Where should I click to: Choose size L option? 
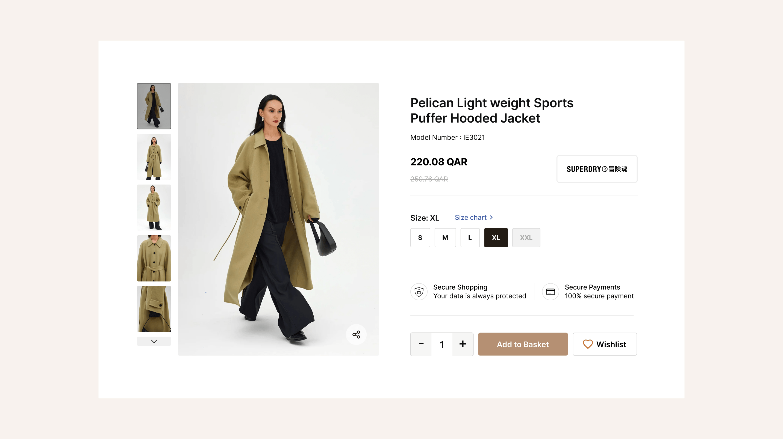coord(470,238)
